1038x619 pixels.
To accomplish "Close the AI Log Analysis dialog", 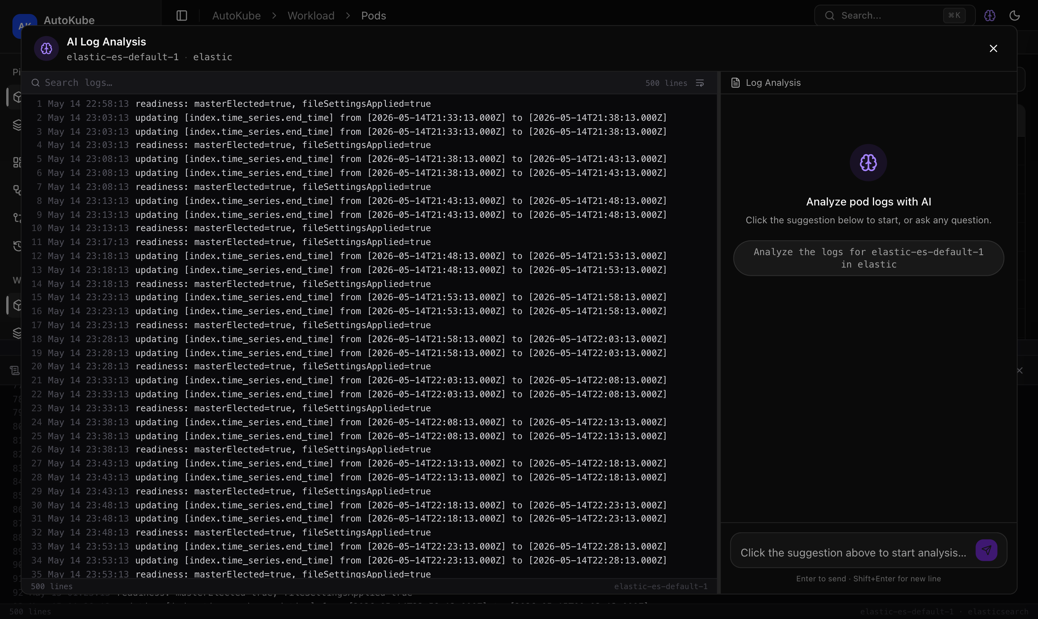I will 993,49.
